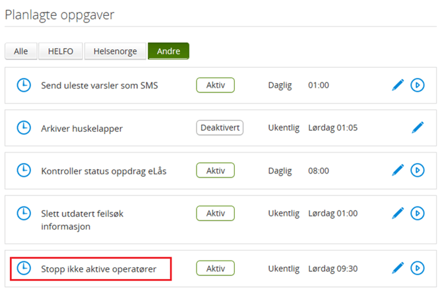Open the HELFO tab
The height and width of the screenshot is (289, 442).
click(x=62, y=51)
